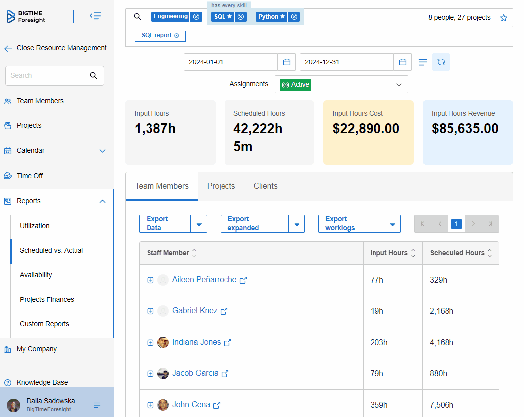
Task: Open the Export Data dropdown arrow
Action: [x=199, y=224]
